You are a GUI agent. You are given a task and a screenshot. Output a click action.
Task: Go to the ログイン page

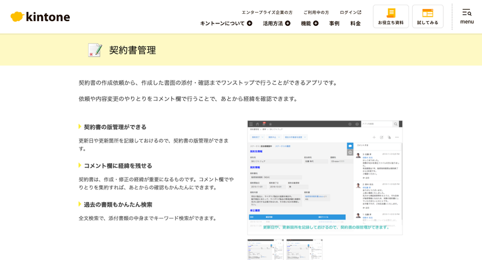351,13
